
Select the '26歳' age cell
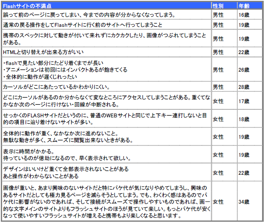[244, 70]
